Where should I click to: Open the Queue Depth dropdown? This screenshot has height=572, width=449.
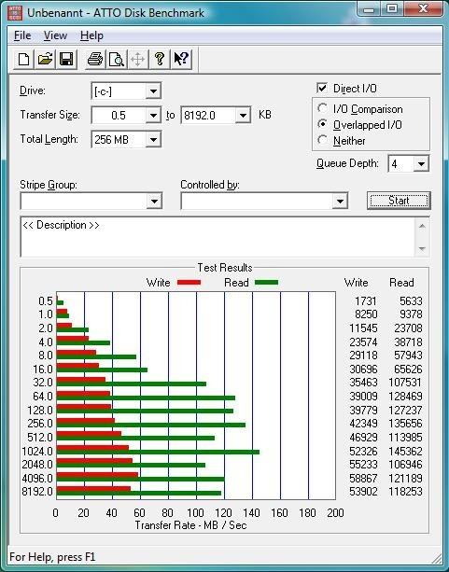421,164
